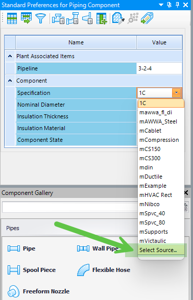
Task: Choose mSupports specification
Action: click(161, 232)
